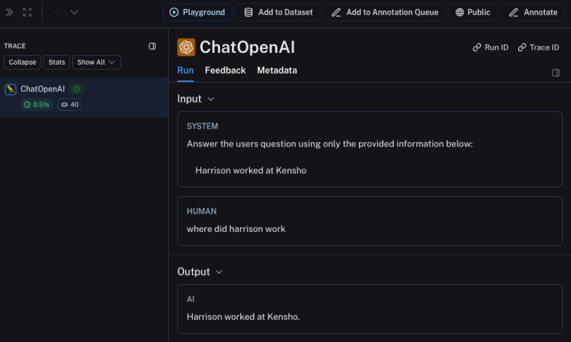Viewport: 571px width, 342px height.
Task: Add run to Dataset
Action: coord(277,13)
